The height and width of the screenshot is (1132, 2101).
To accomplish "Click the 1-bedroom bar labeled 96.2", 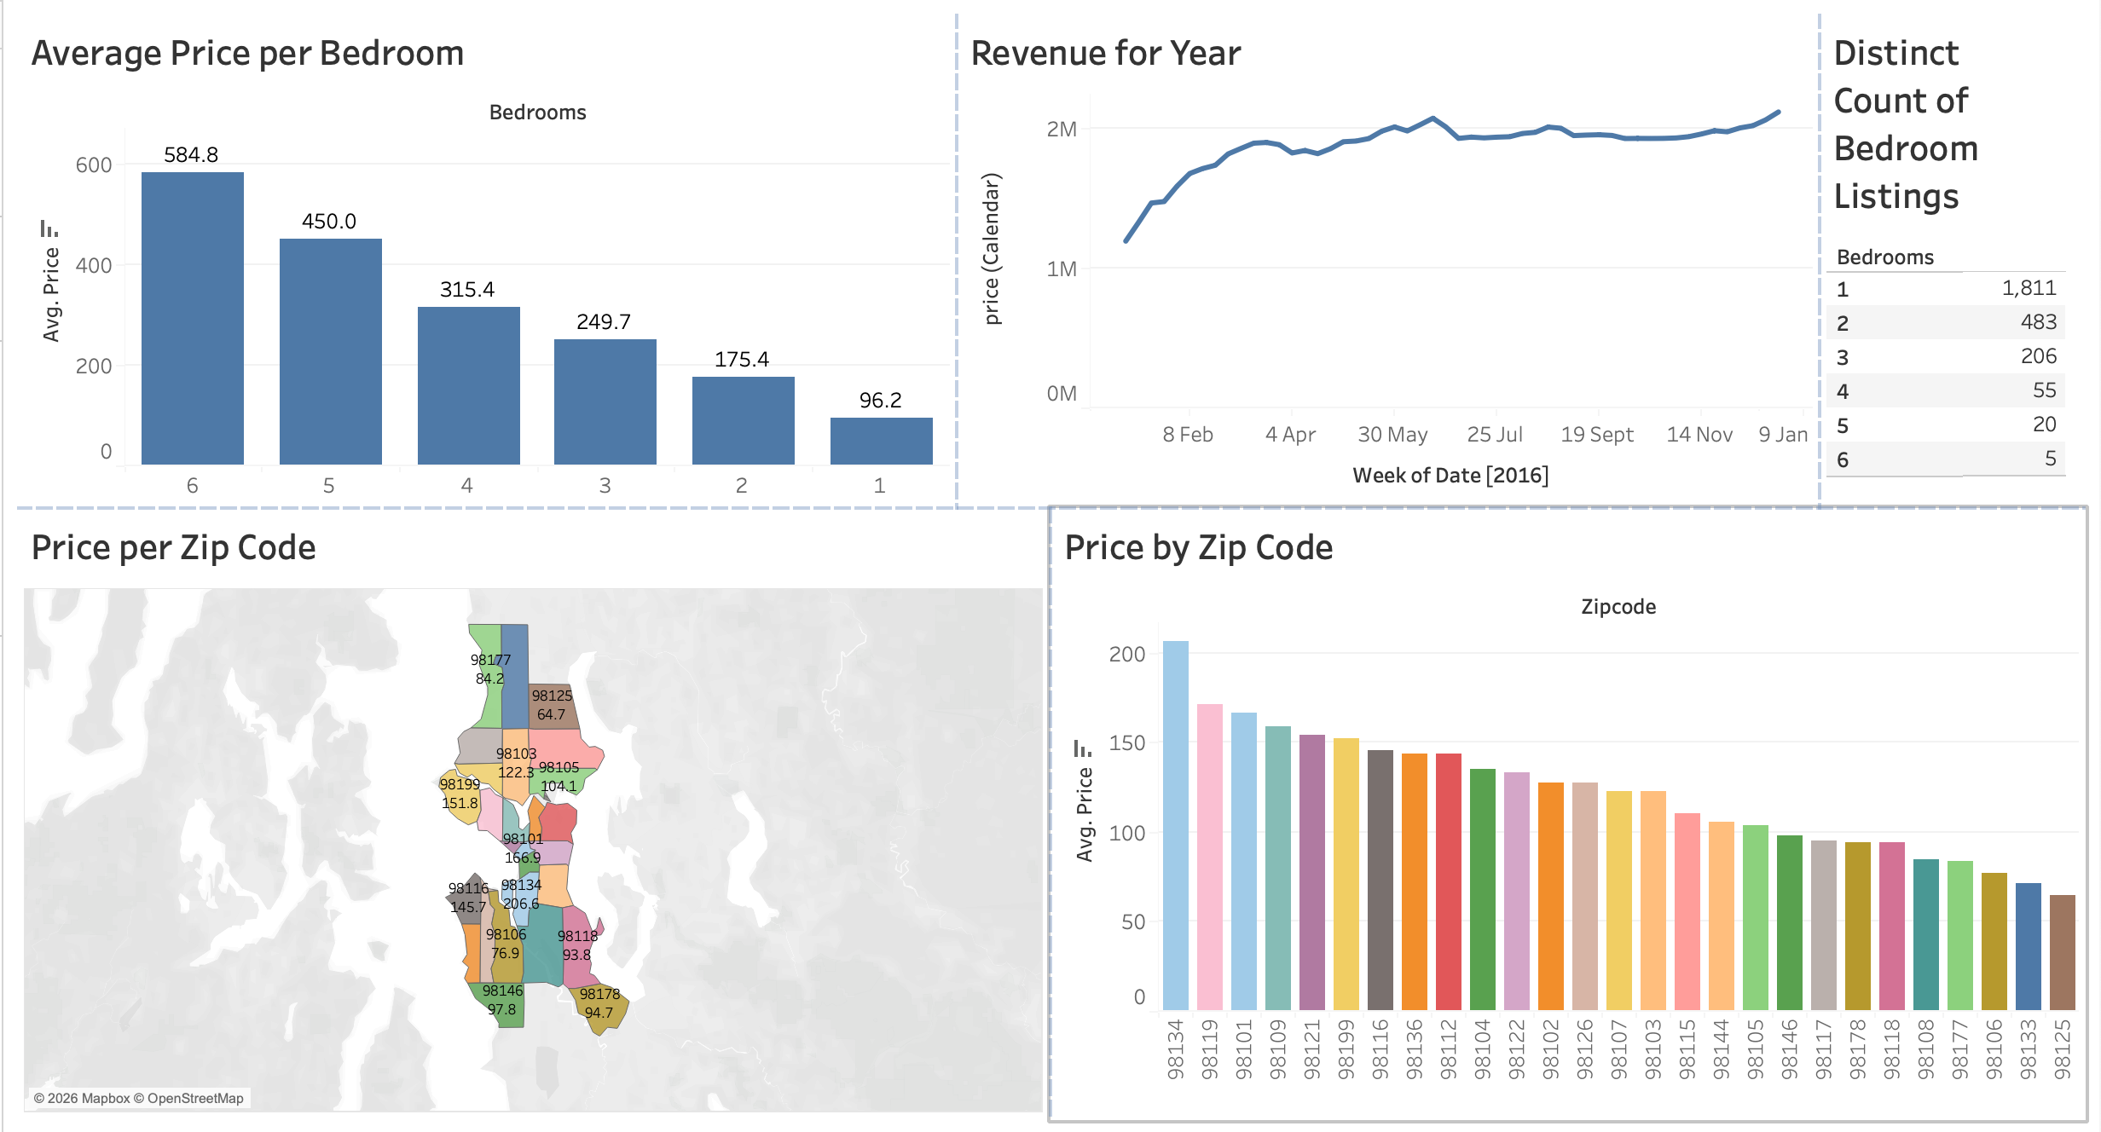I will [x=881, y=441].
